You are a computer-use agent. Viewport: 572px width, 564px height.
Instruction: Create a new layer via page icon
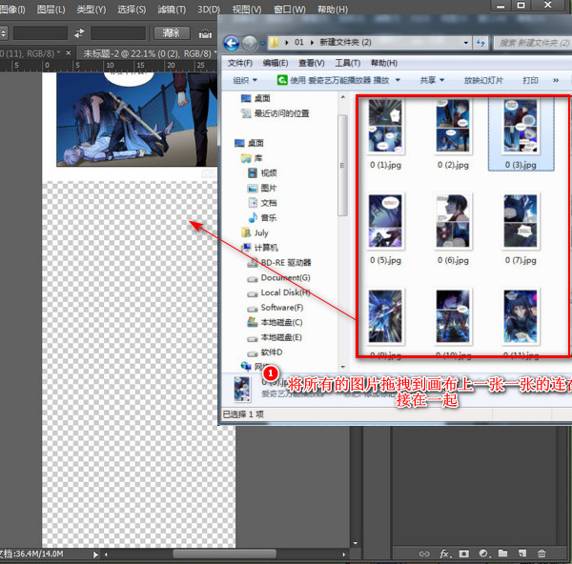pos(522,554)
